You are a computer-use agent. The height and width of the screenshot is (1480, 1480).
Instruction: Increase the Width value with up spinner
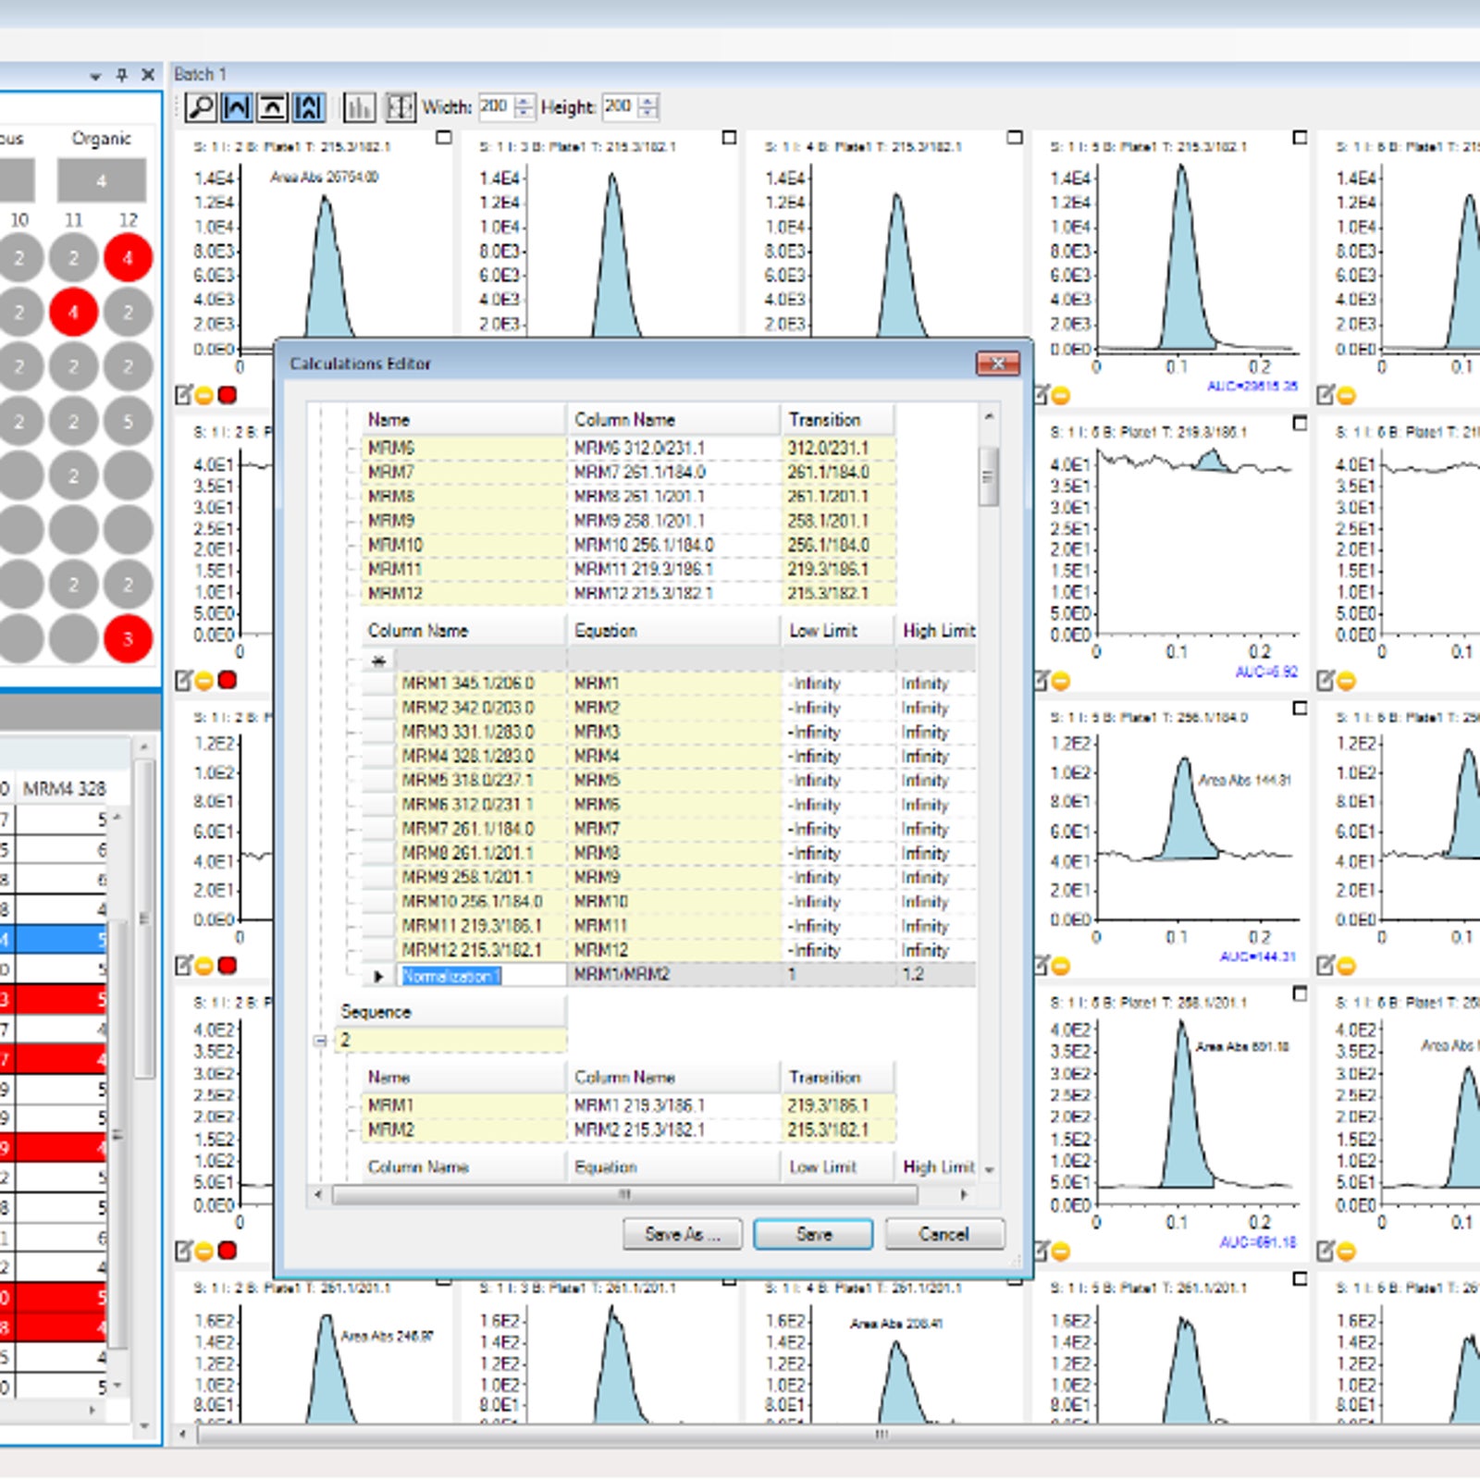pos(524,101)
